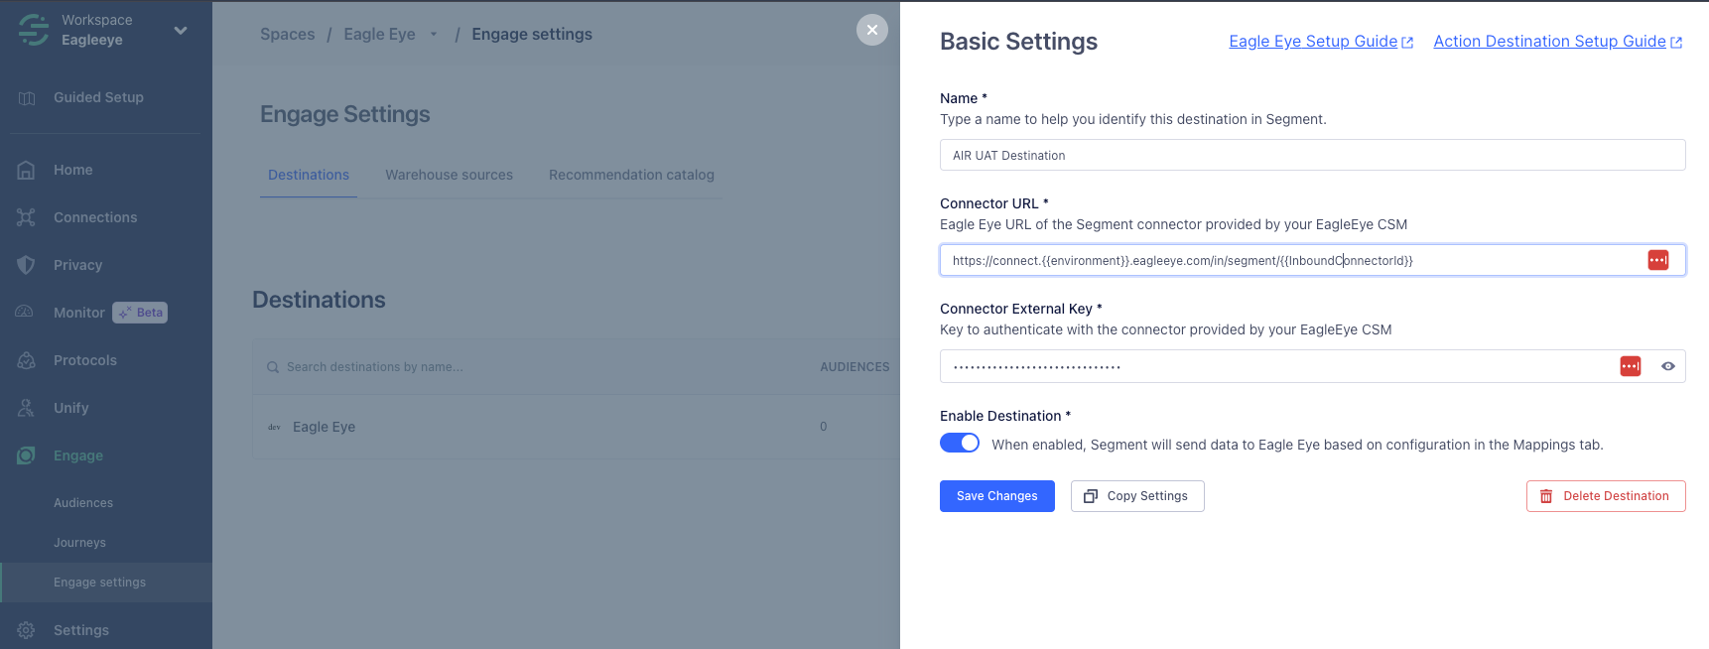This screenshot has height=649, width=1709.
Task: Click the Protocols icon
Action: (27, 360)
